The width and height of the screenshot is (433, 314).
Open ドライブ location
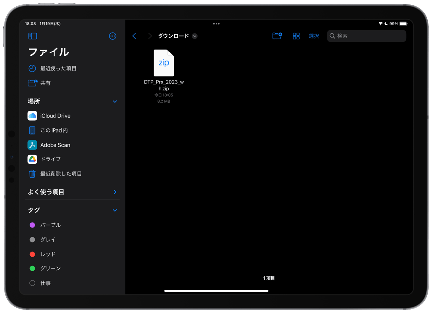[72, 159]
